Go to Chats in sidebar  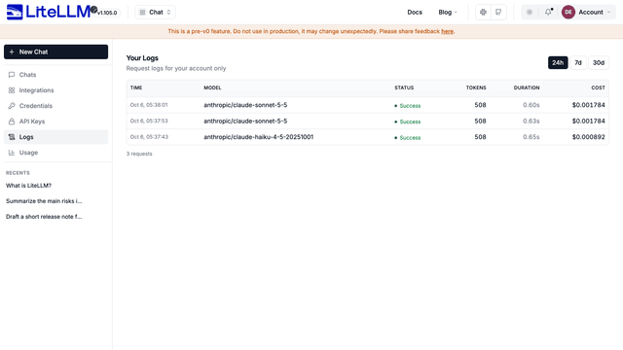(56, 75)
